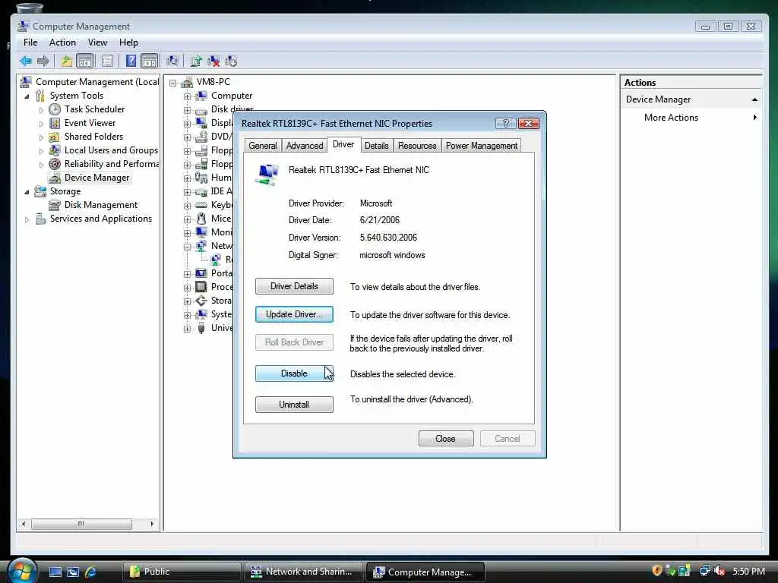
Task: Open the More Actions submenu arrow
Action: pos(754,118)
